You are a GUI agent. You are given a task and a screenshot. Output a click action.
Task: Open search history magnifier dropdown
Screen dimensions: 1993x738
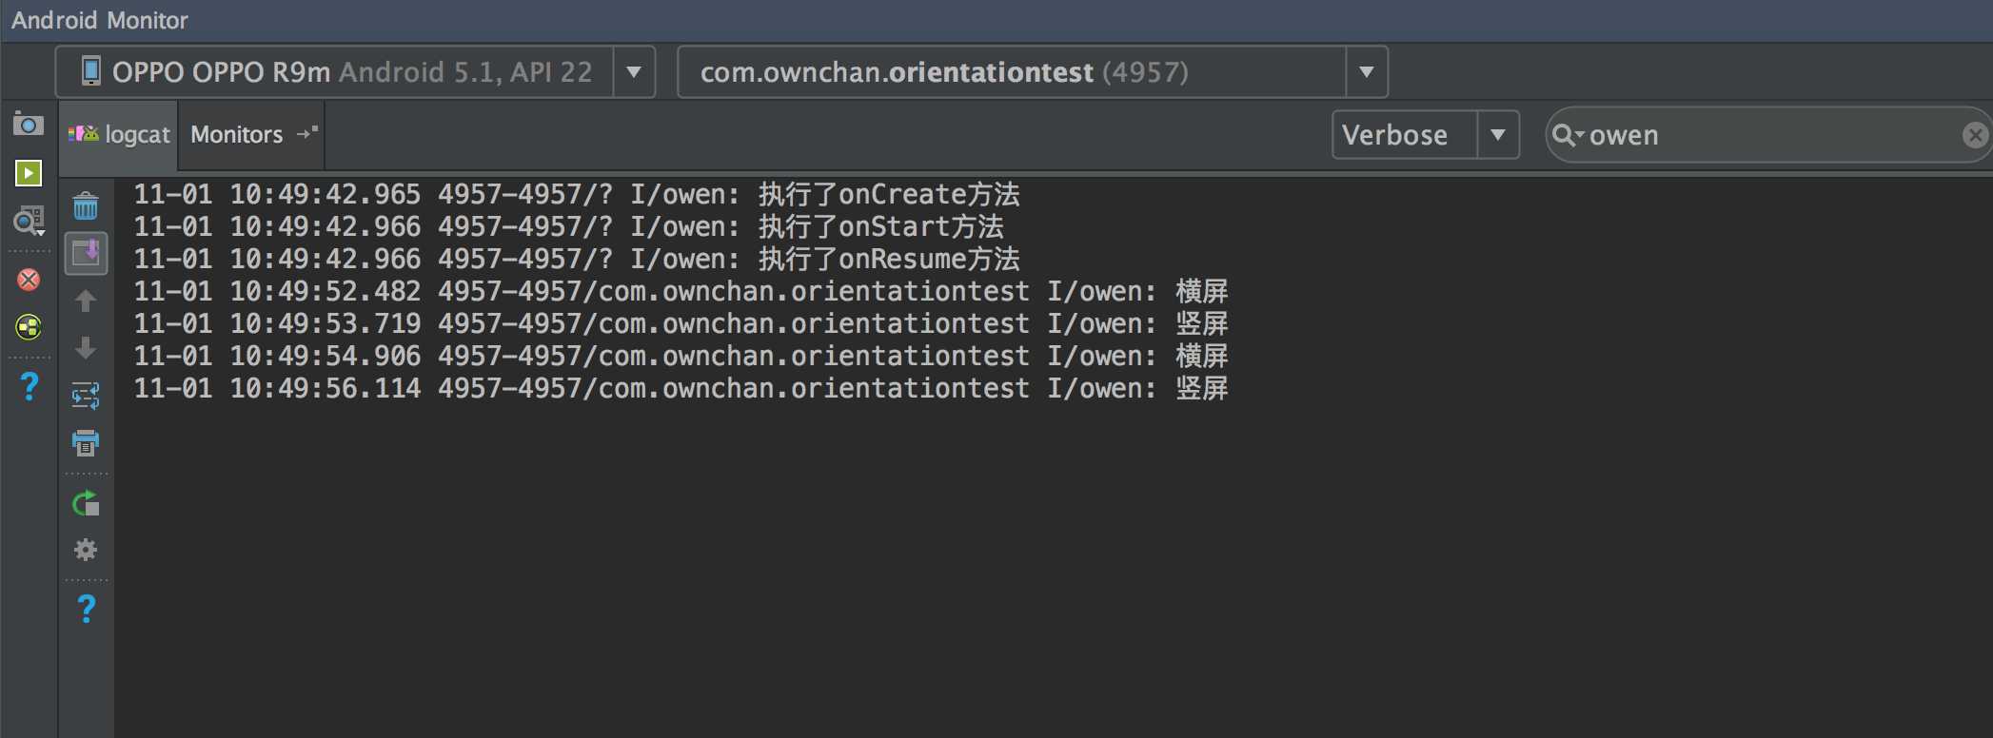1567,135
